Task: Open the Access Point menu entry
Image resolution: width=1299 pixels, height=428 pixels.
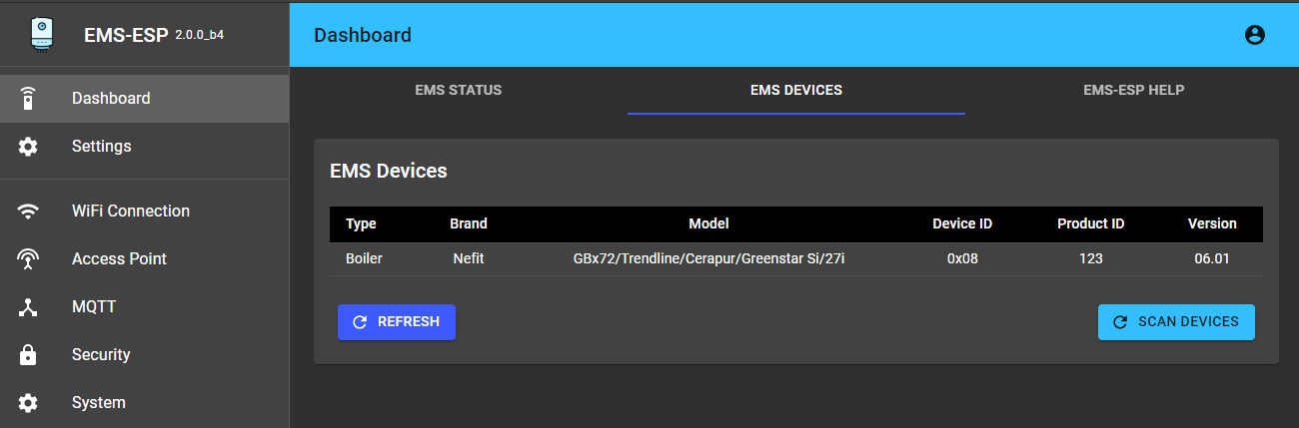Action: (x=119, y=259)
